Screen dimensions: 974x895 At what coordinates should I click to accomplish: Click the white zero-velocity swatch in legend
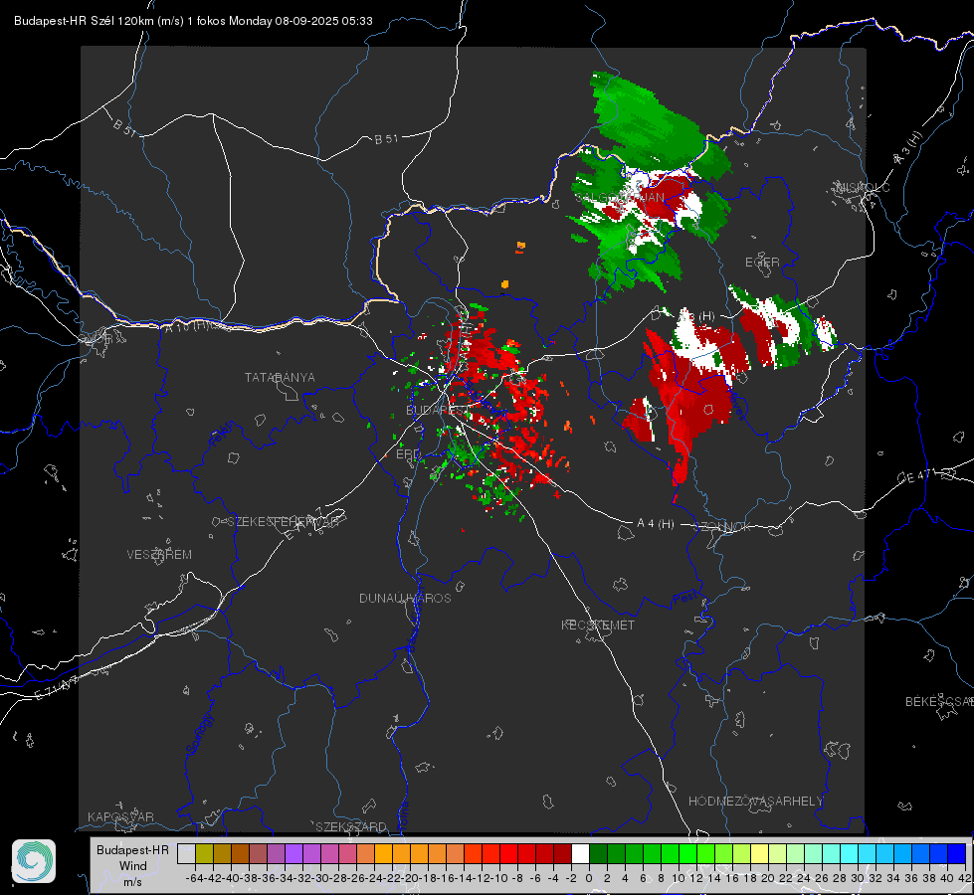coord(580,854)
